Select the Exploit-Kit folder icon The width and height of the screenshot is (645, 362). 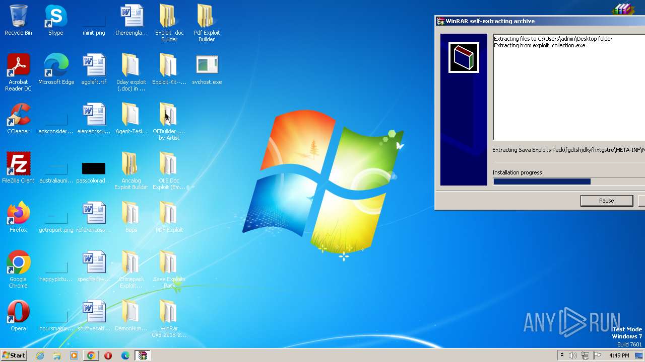[169, 69]
